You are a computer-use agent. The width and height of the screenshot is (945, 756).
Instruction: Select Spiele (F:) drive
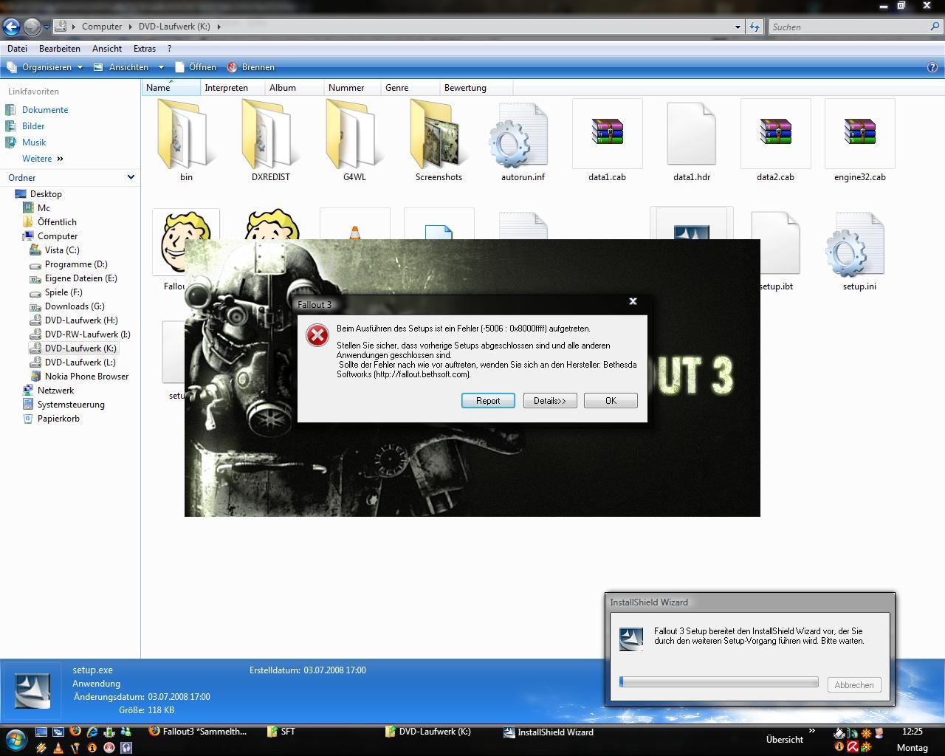pos(63,292)
